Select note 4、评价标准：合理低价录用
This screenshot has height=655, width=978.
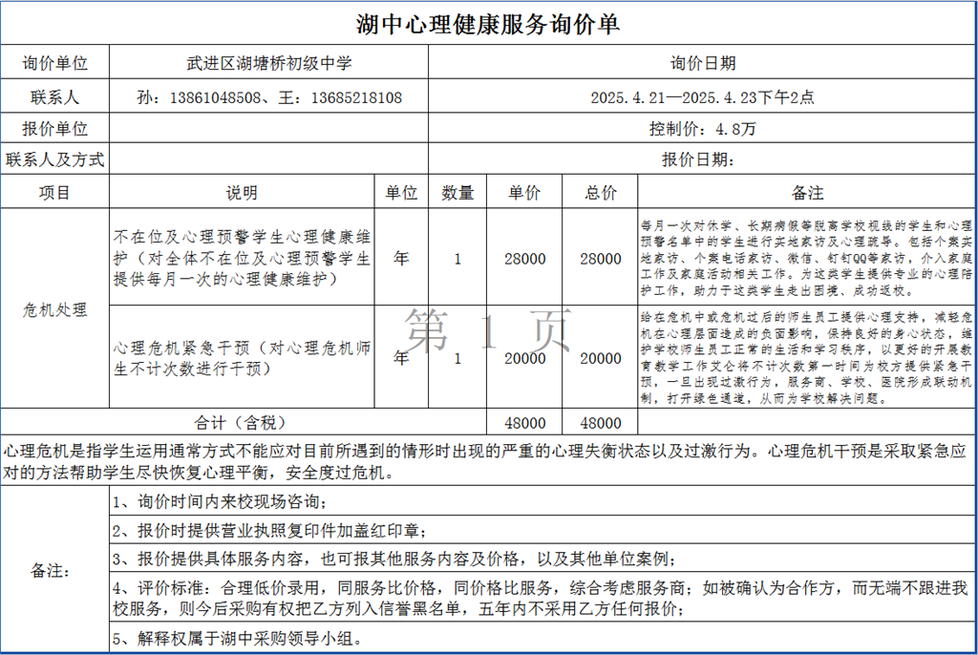(542, 598)
